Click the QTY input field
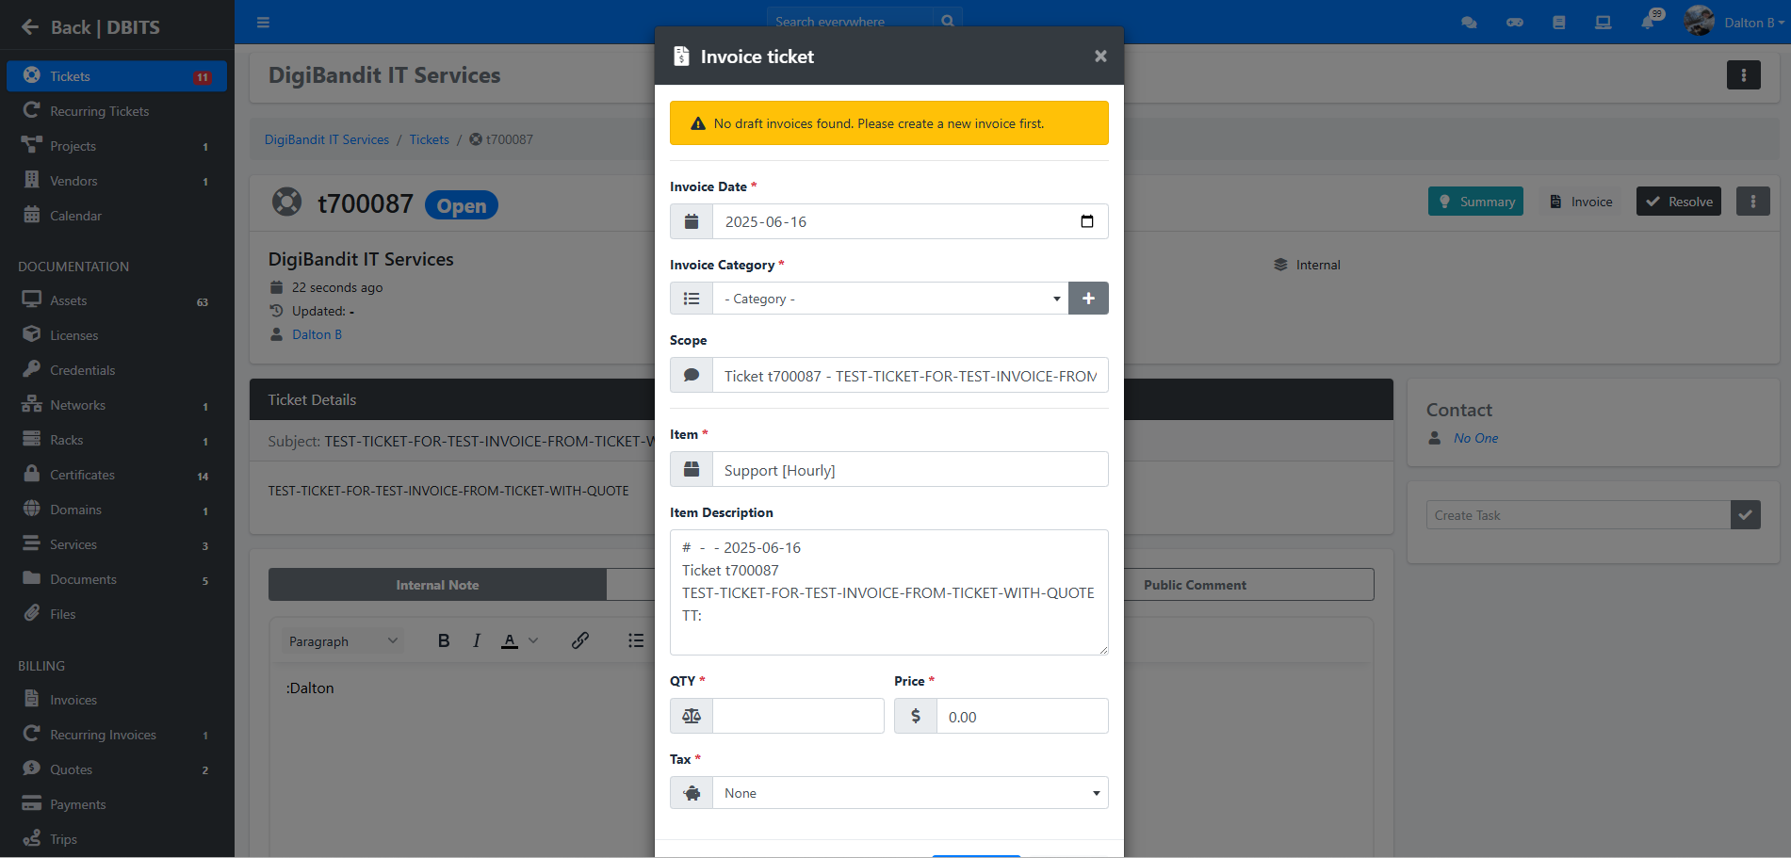 (798, 717)
